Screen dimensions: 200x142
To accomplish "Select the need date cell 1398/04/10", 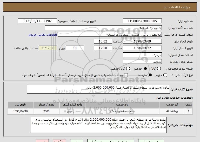I will 21,112.
